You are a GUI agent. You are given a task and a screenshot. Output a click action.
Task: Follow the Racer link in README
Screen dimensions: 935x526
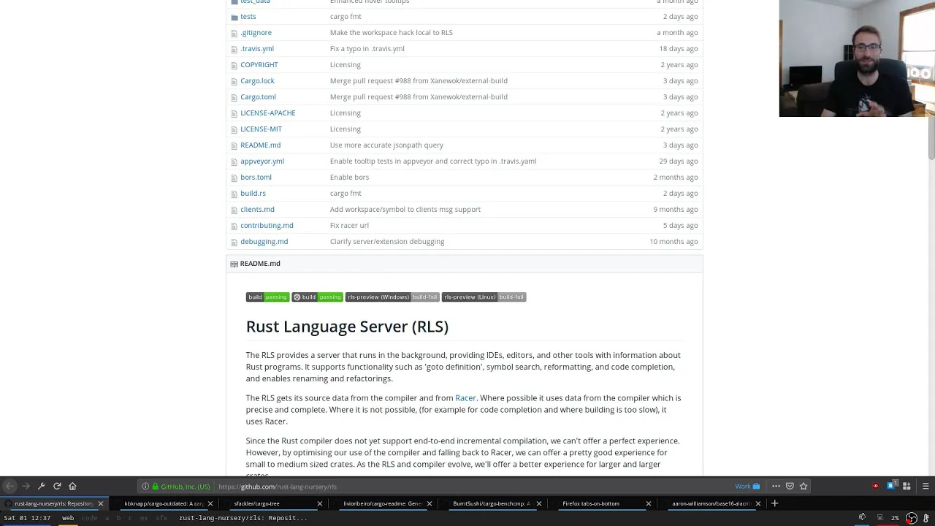click(465, 398)
